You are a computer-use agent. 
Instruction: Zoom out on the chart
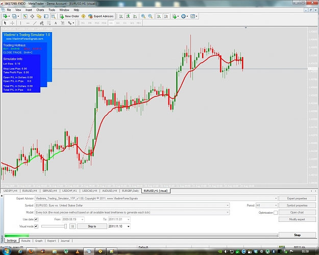(x=151, y=16)
